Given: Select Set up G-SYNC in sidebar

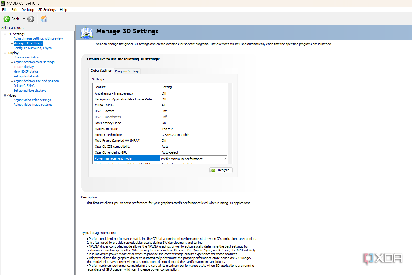Looking at the screenshot, I should [x=24, y=85].
